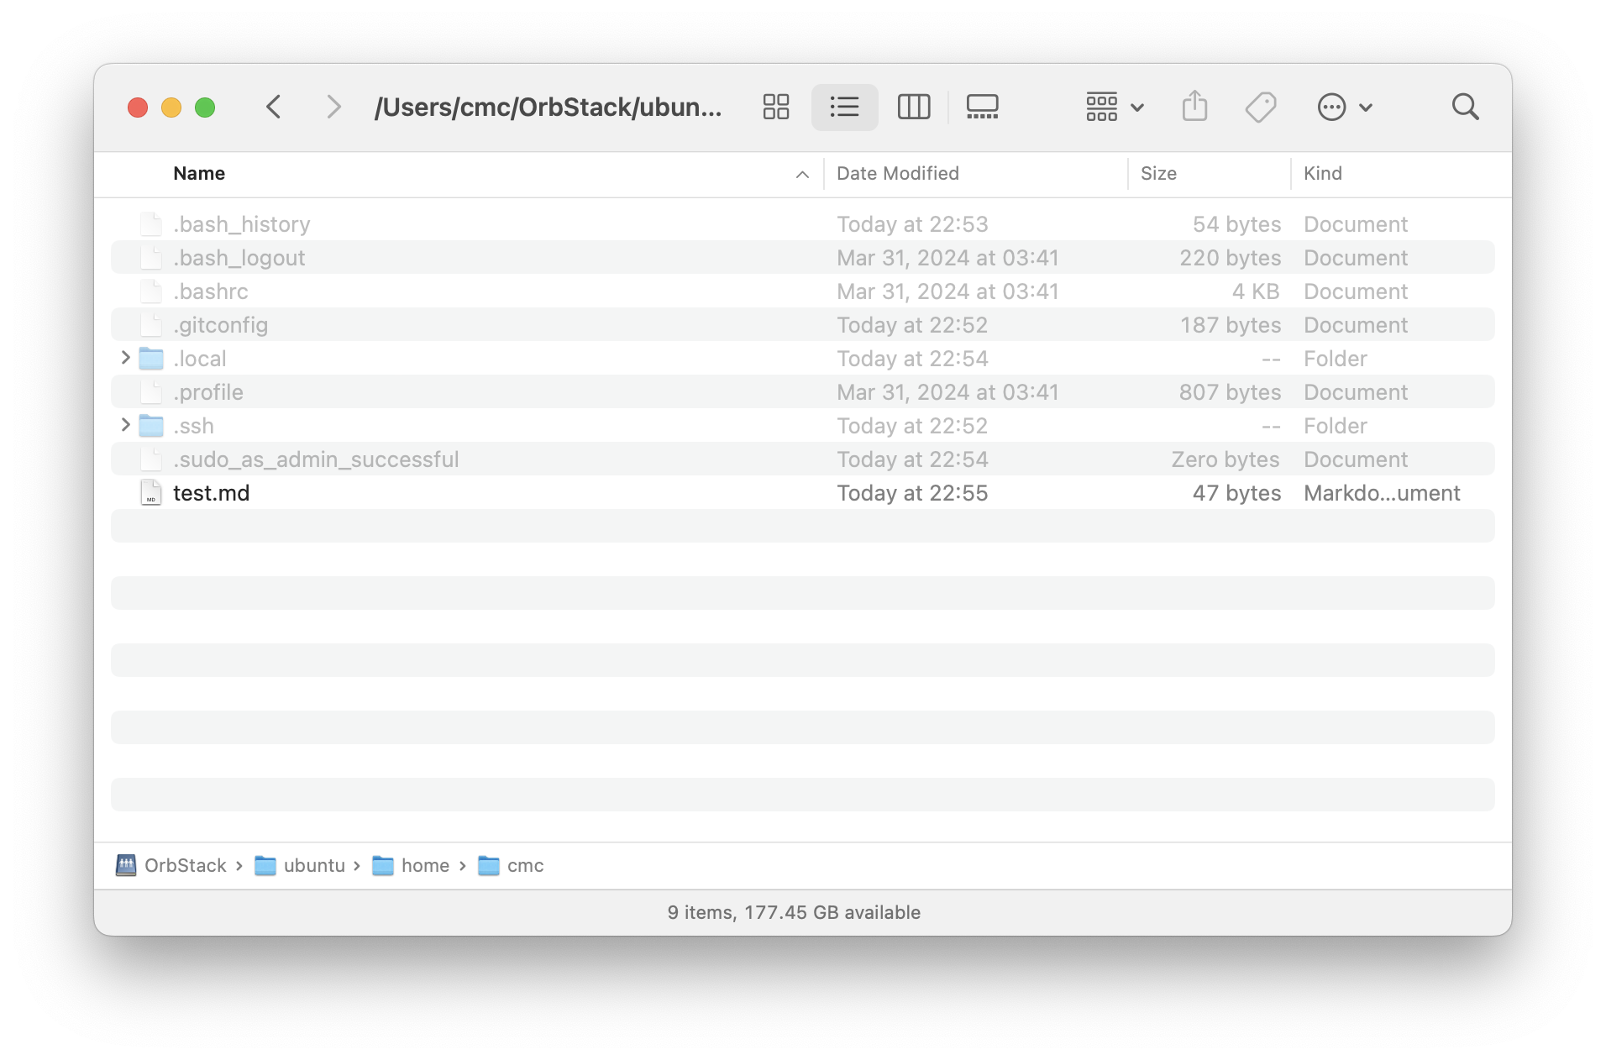
Task: Open home in the path bar
Action: point(411,865)
